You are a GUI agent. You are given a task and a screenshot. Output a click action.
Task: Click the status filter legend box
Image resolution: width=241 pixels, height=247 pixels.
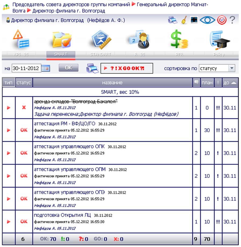[127, 68]
